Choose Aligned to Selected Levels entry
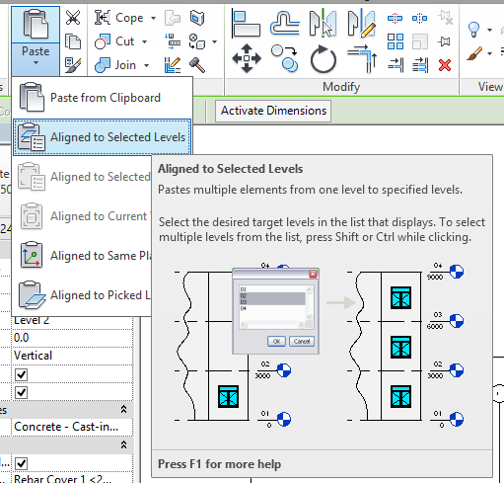This screenshot has height=483, width=504. tap(102, 137)
